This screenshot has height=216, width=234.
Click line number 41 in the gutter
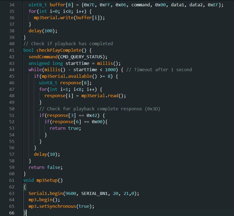pyautogui.click(x=12, y=50)
